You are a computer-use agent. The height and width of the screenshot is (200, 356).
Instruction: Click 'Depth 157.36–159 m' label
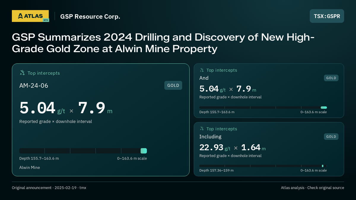point(216,170)
